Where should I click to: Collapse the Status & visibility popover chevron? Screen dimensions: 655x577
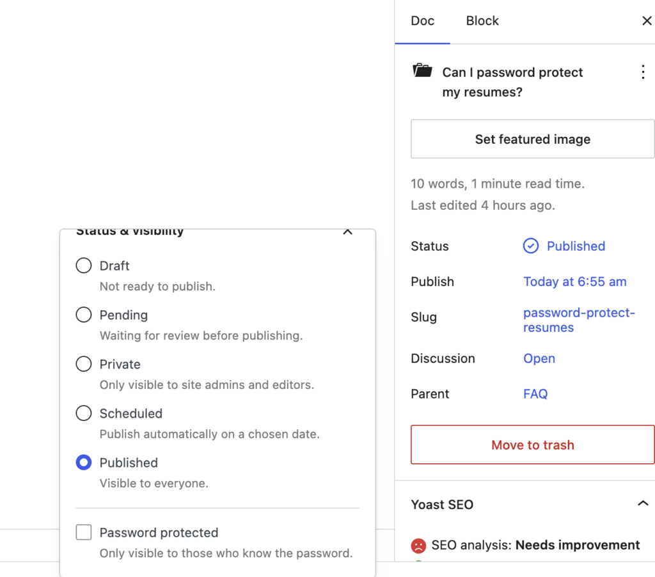(x=347, y=232)
